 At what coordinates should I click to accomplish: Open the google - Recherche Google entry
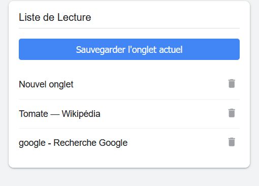73,143
